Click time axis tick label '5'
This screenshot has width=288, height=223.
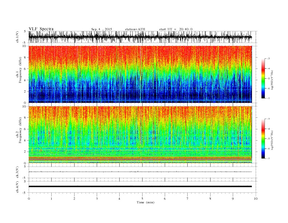142,199
